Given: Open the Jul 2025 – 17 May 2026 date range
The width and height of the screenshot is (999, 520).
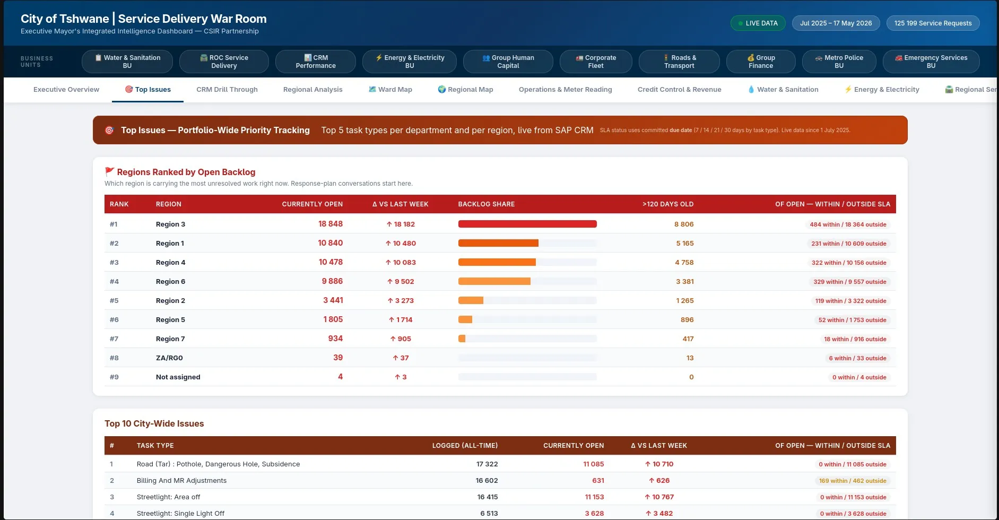Looking at the screenshot, I should (836, 23).
